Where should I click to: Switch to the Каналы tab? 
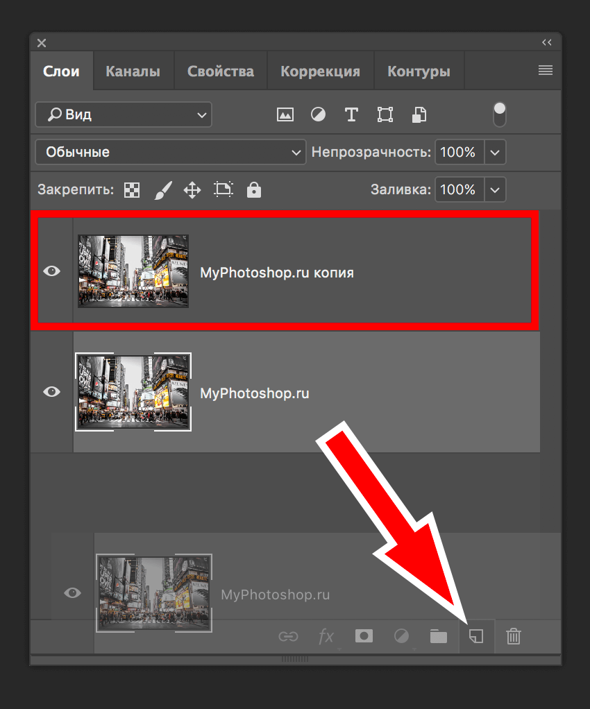click(x=133, y=71)
